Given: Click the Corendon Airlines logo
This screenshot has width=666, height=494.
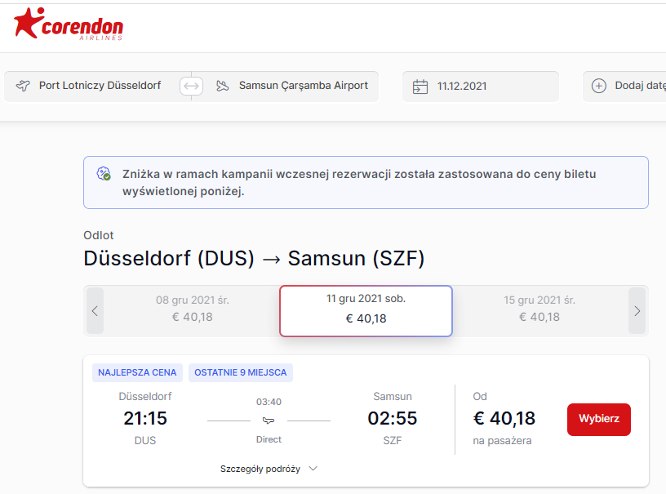Looking at the screenshot, I should pos(69,24).
